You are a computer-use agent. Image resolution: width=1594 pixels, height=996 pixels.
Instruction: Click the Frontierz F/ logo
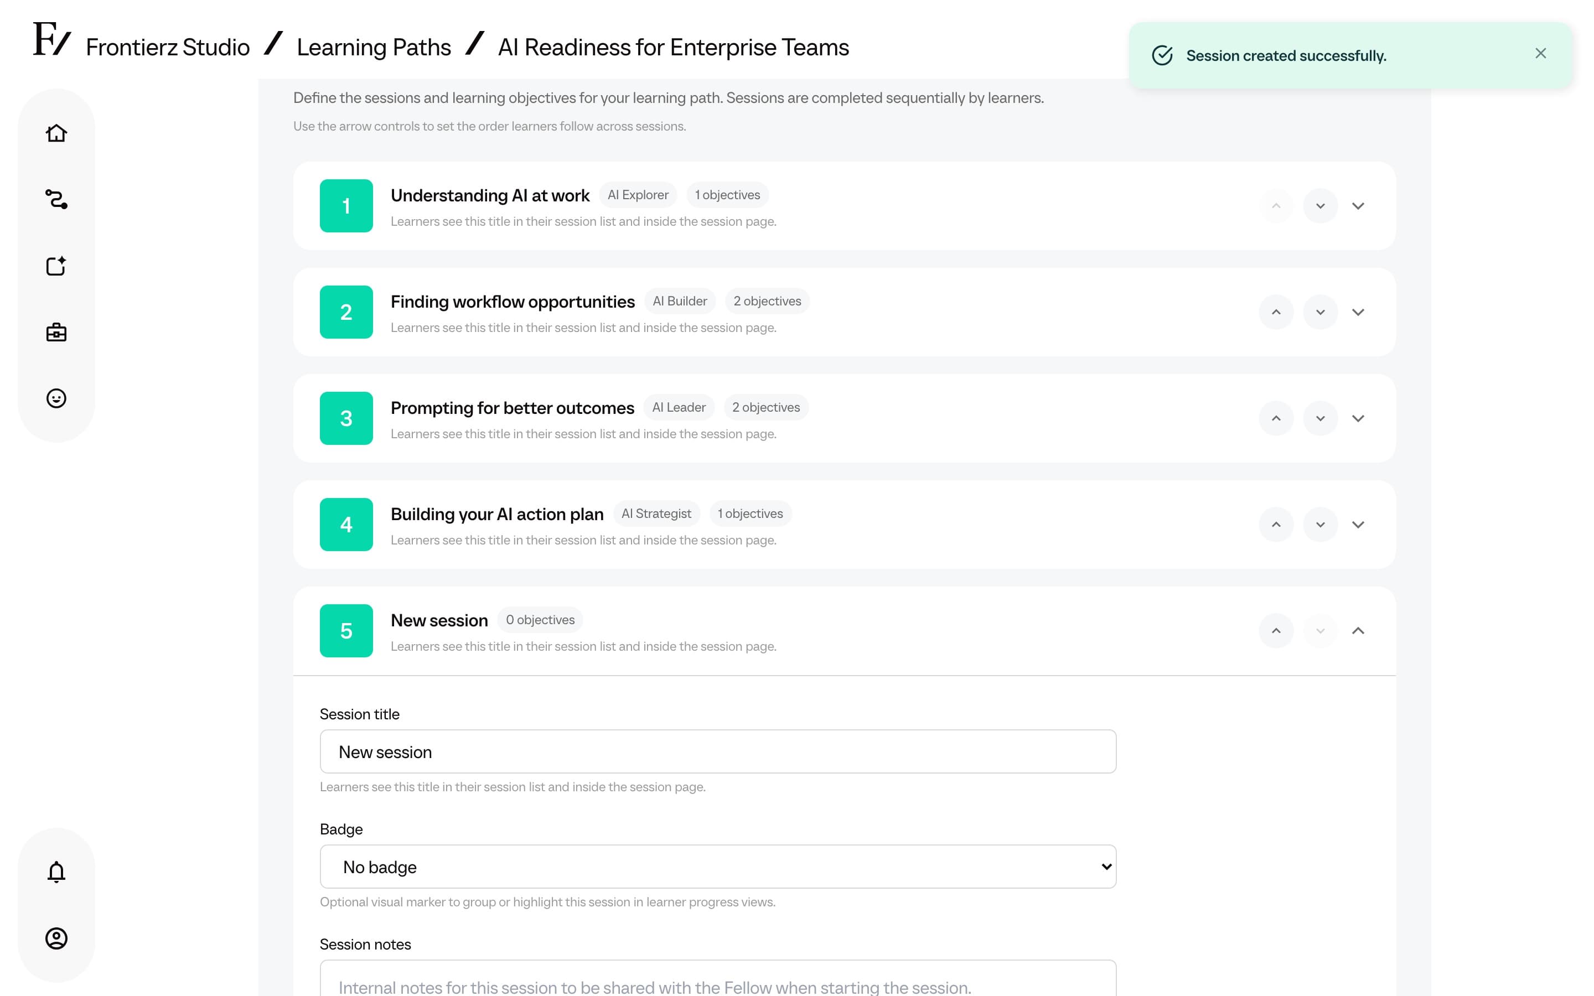click(51, 39)
